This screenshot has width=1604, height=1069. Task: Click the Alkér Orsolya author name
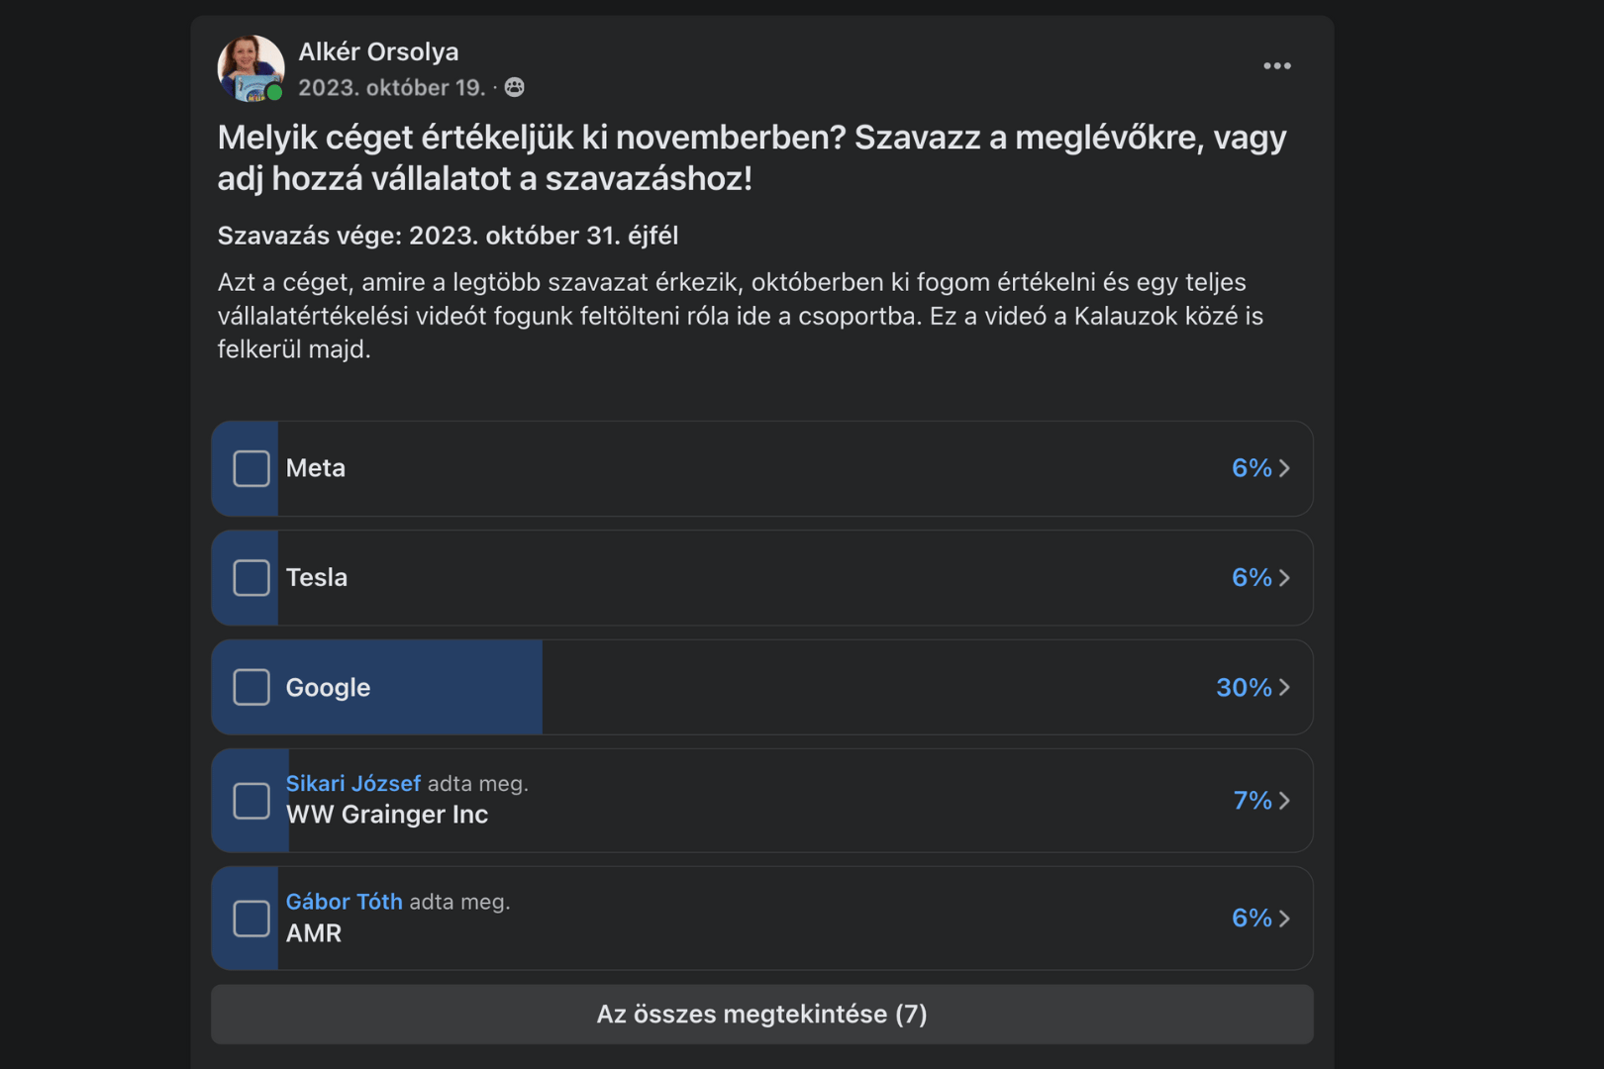click(x=378, y=51)
